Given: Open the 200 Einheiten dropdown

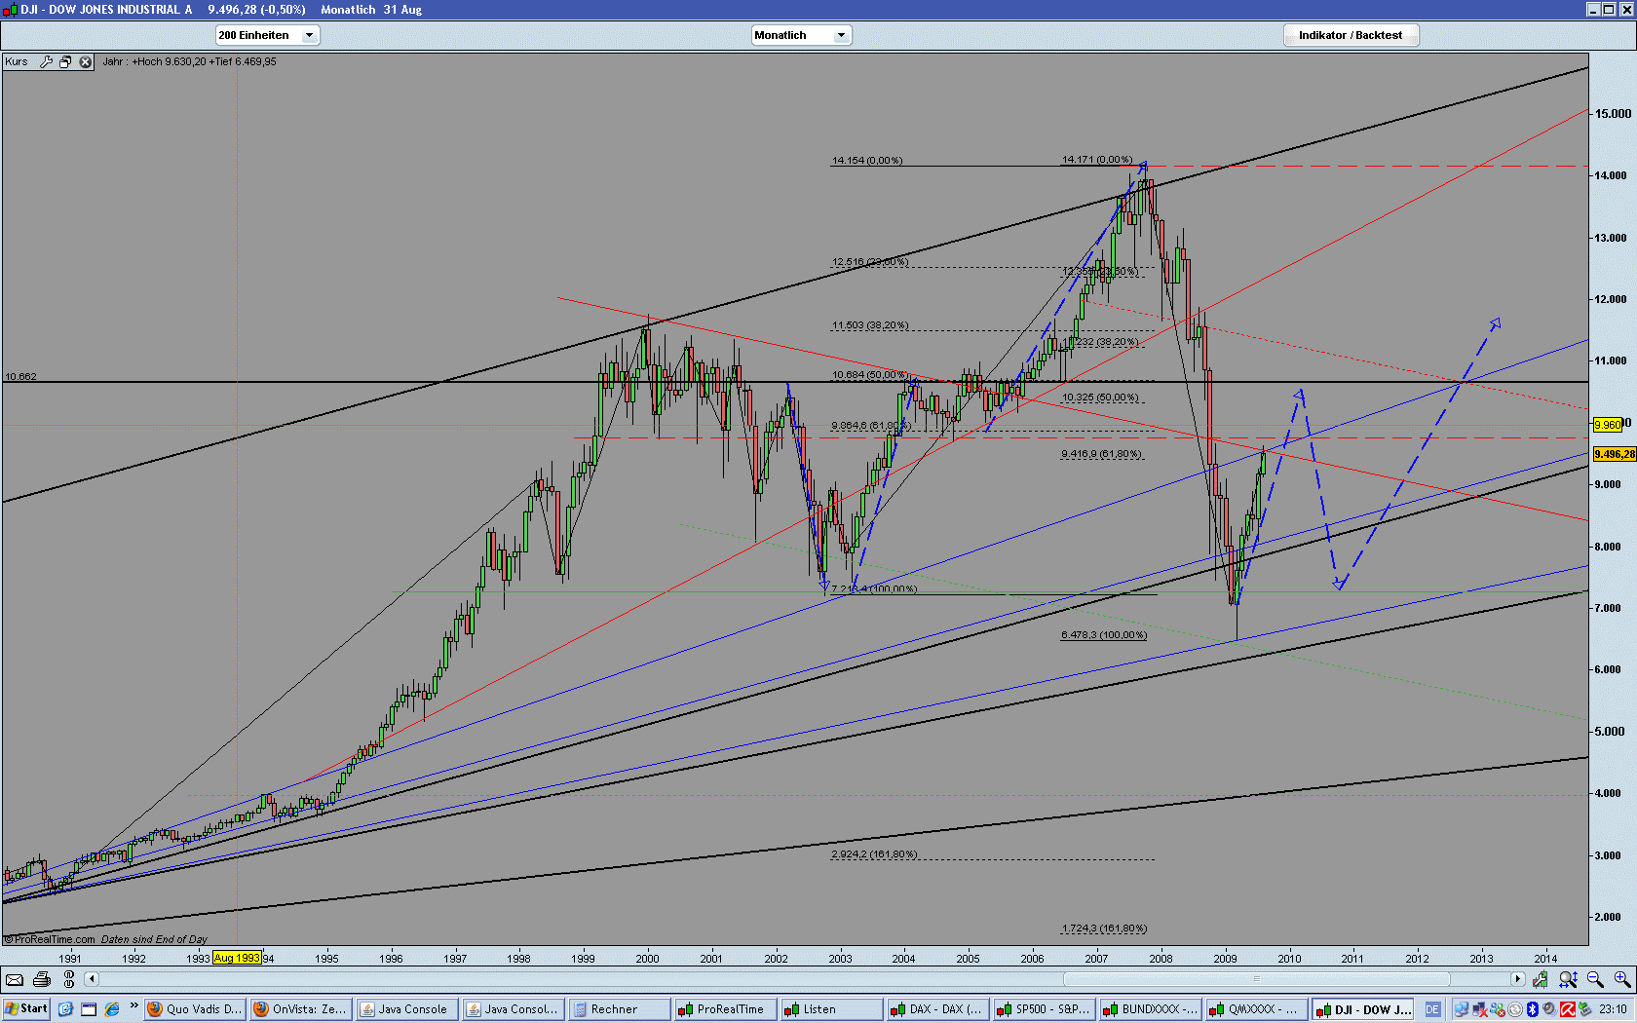Looking at the screenshot, I should [x=309, y=34].
